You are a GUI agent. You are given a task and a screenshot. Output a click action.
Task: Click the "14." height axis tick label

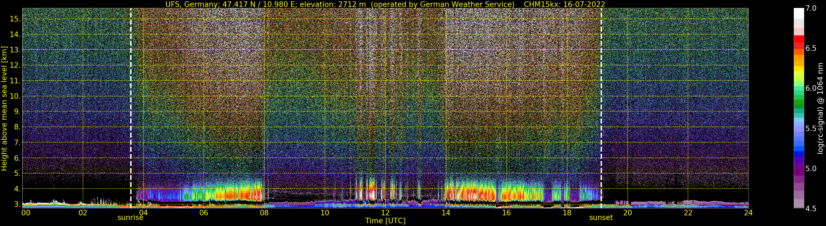pyautogui.click(x=15, y=34)
